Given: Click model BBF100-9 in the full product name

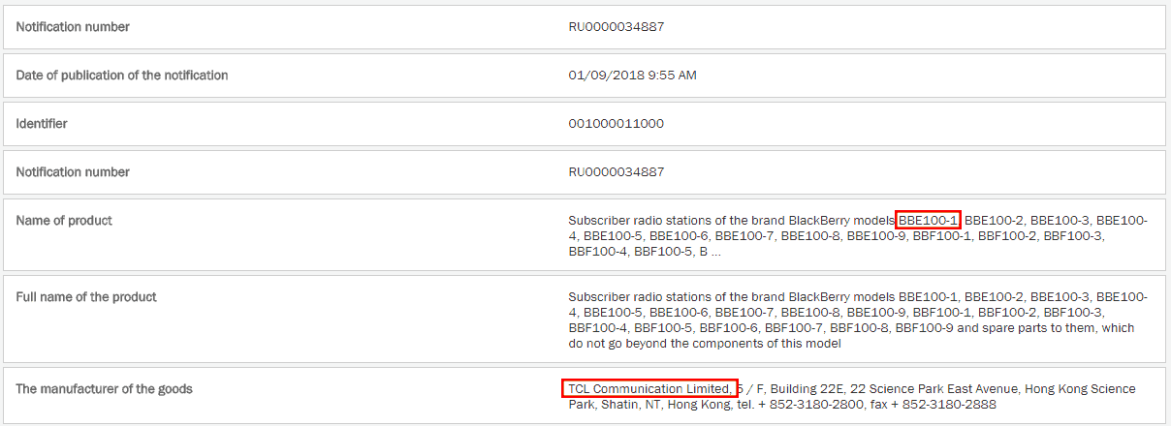Looking at the screenshot, I should [x=926, y=328].
